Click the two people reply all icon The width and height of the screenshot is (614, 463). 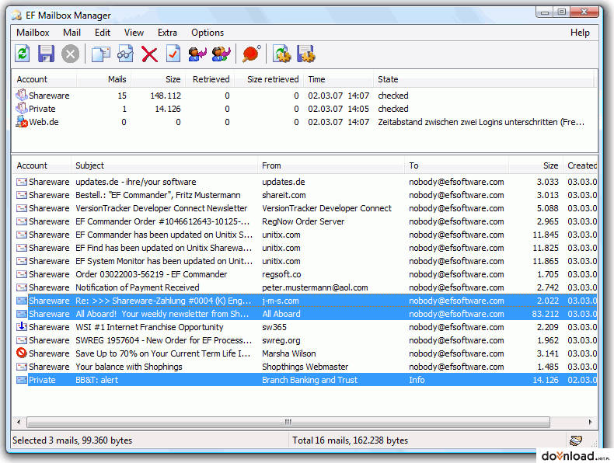[222, 54]
